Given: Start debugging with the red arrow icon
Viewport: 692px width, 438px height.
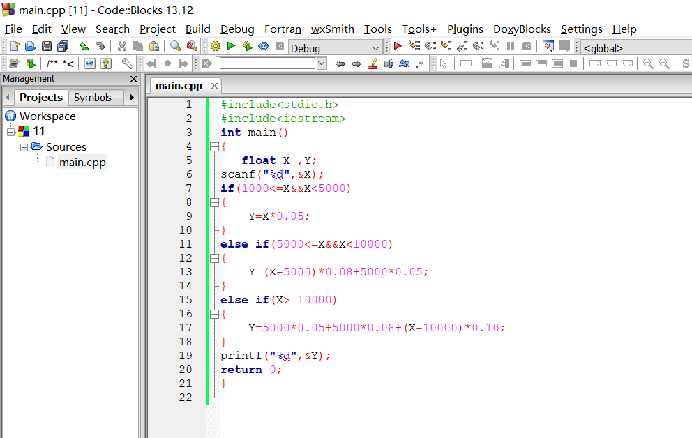Looking at the screenshot, I should point(398,47).
